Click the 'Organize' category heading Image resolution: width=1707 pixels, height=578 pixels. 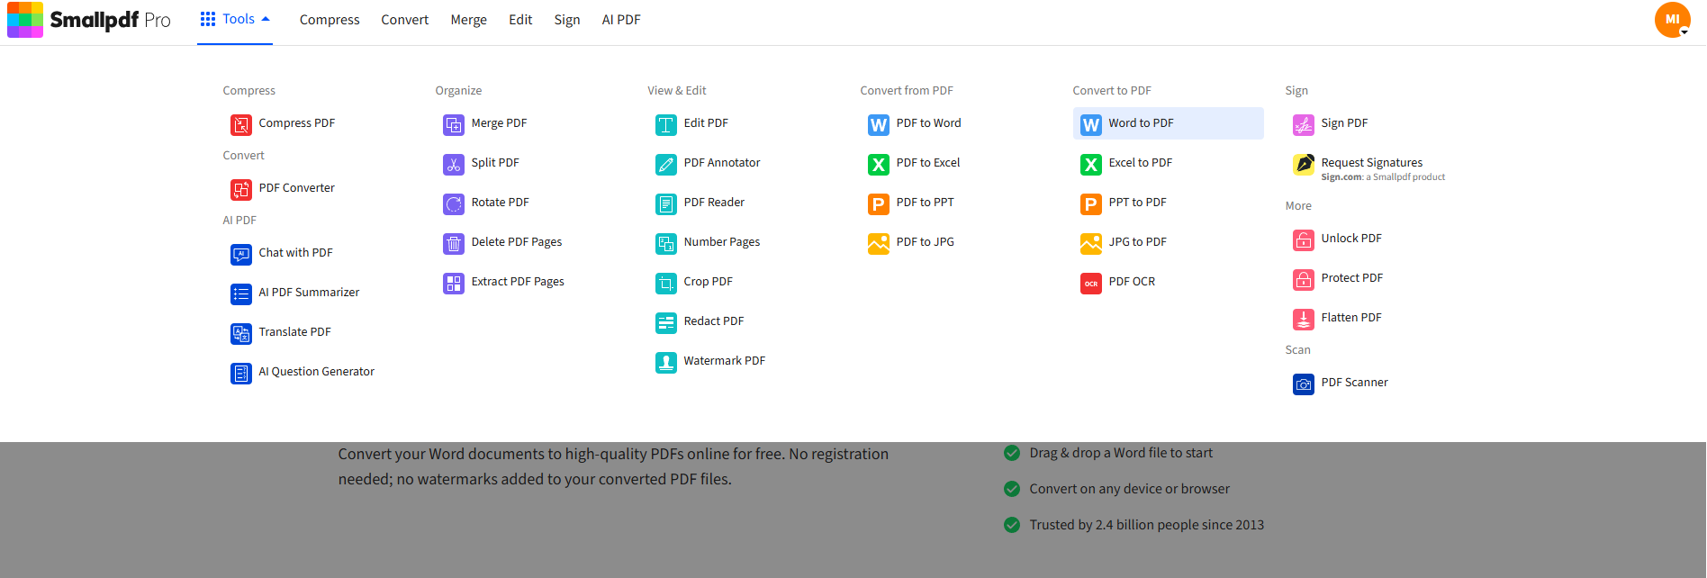point(458,91)
